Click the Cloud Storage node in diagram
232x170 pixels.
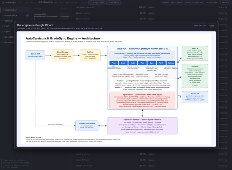coord(62,55)
